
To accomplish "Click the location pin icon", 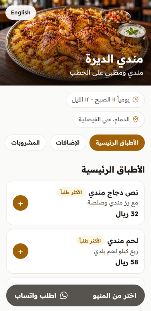I will point(136,119).
